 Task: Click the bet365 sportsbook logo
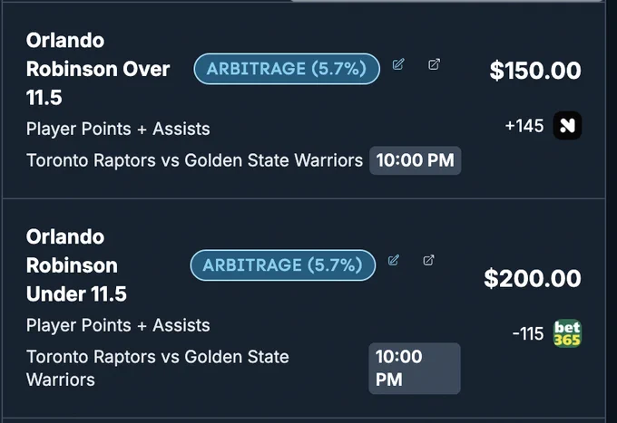[x=567, y=333]
